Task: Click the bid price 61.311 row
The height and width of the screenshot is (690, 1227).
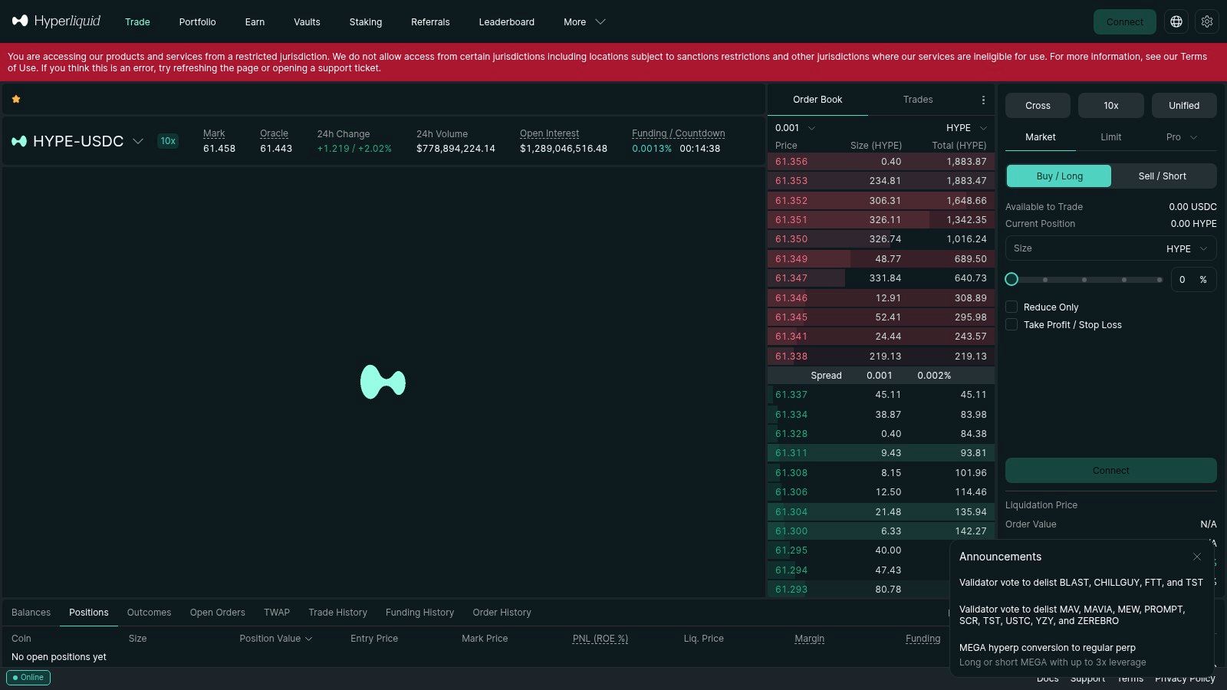Action: 881,453
